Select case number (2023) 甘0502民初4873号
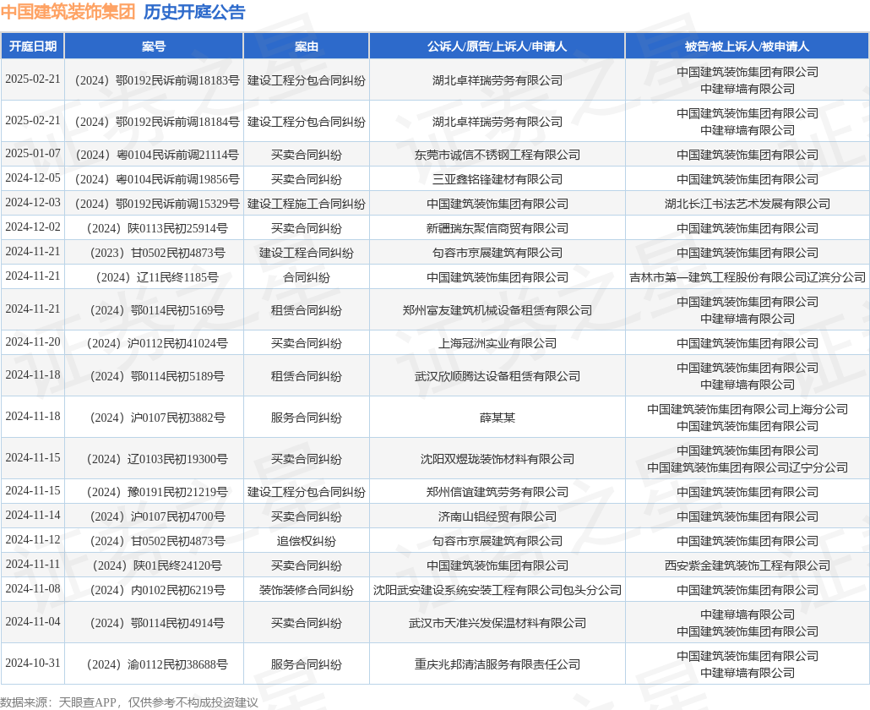 pyautogui.click(x=158, y=253)
